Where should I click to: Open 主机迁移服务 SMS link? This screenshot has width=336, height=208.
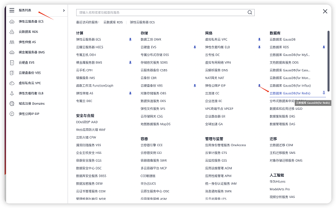[x=282, y=153]
